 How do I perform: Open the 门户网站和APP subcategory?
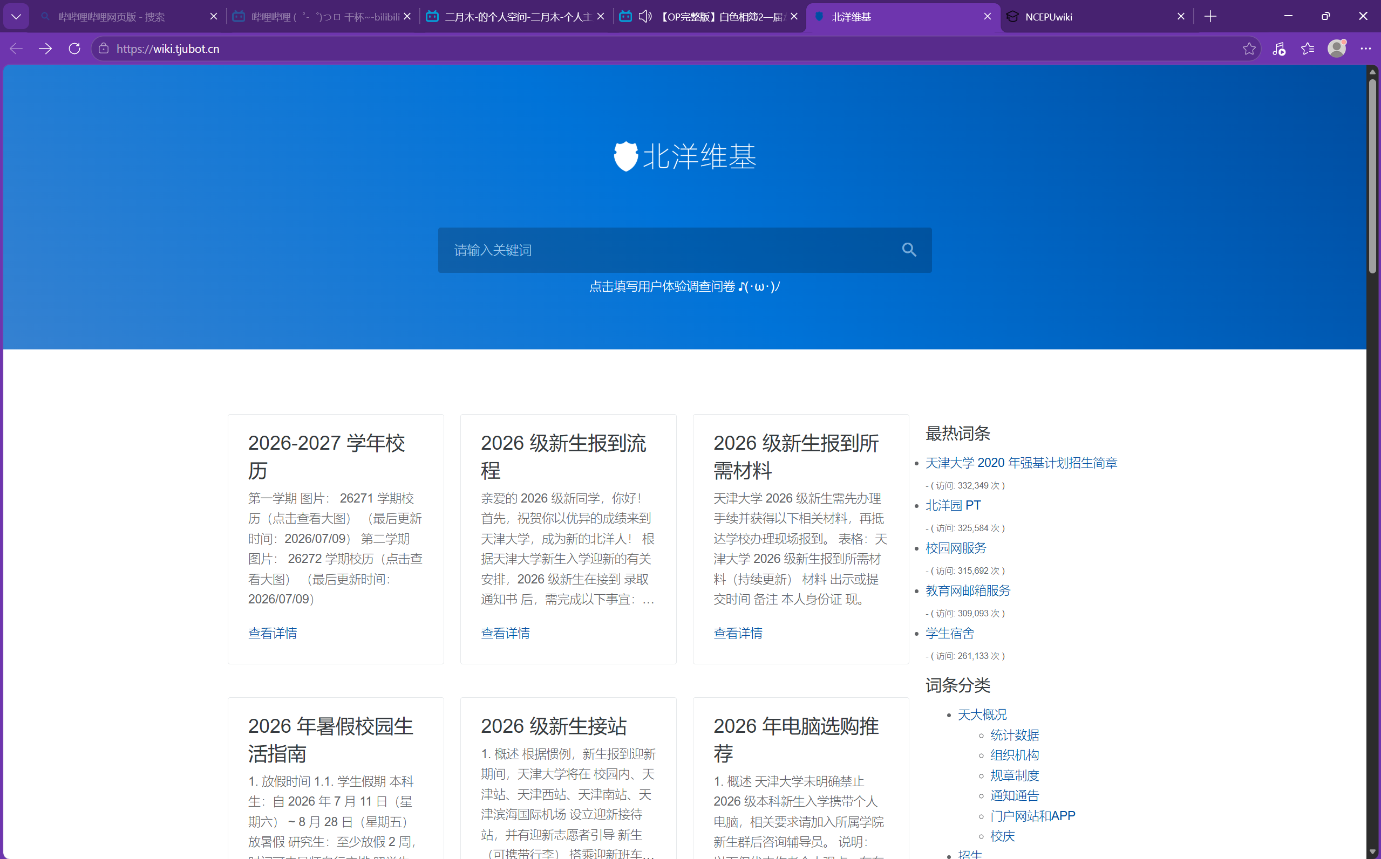1032,816
